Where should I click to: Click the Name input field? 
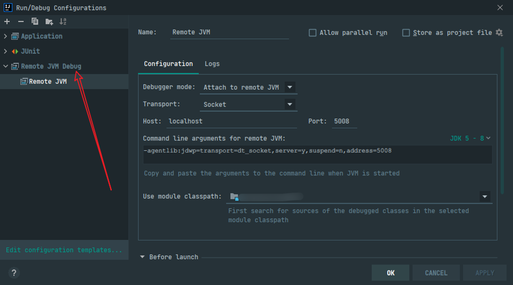point(230,33)
